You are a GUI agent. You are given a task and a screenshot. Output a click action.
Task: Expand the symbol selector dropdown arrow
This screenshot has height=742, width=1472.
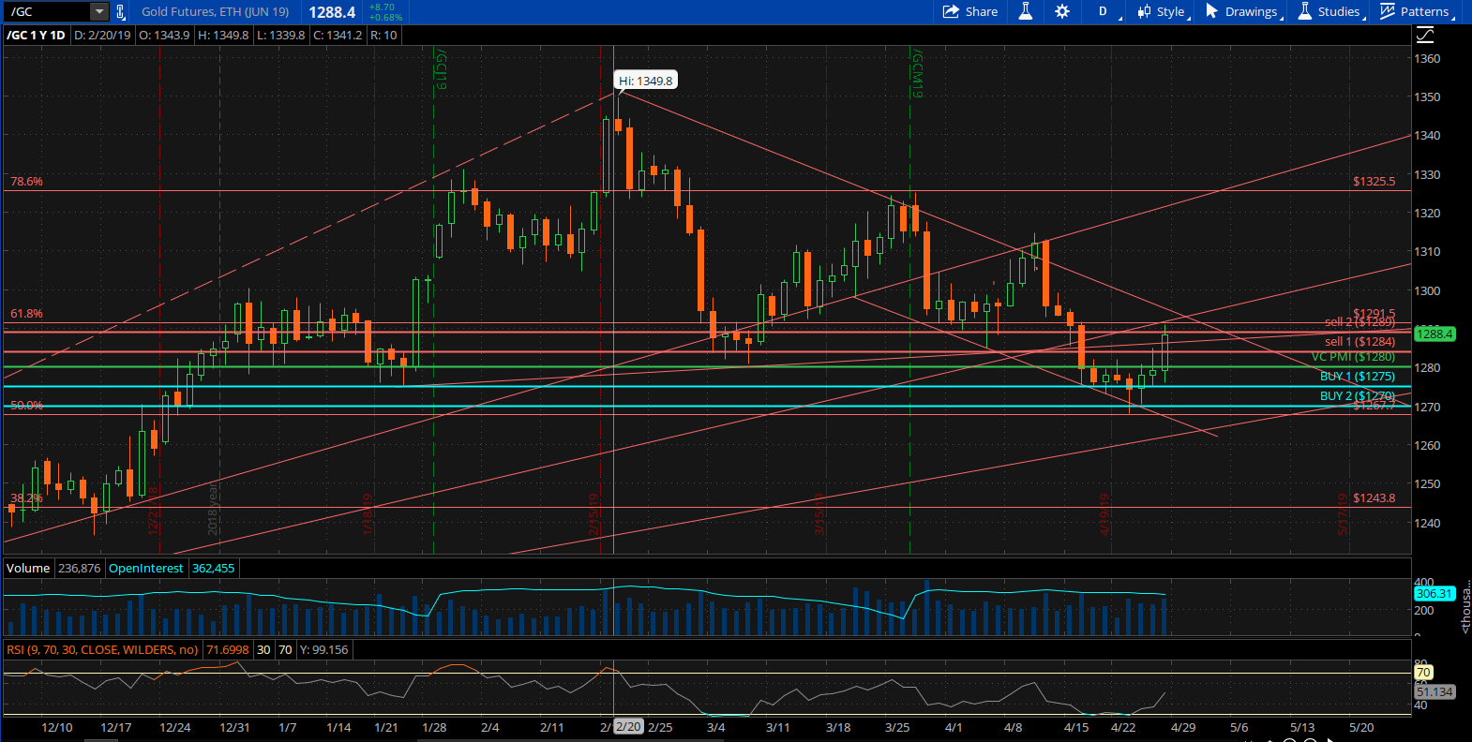tap(99, 12)
